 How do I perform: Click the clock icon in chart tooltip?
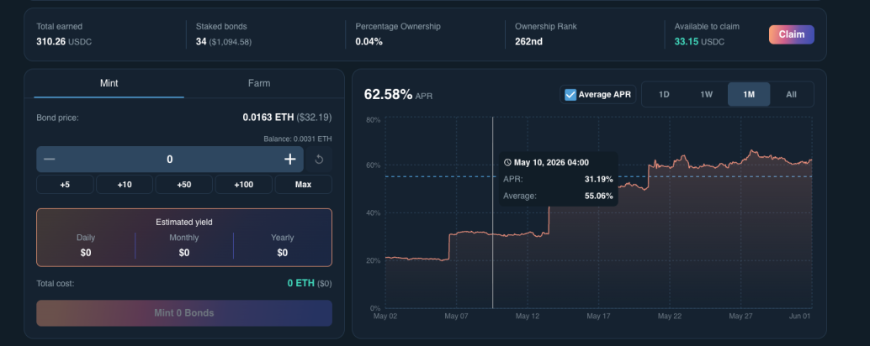(x=507, y=163)
